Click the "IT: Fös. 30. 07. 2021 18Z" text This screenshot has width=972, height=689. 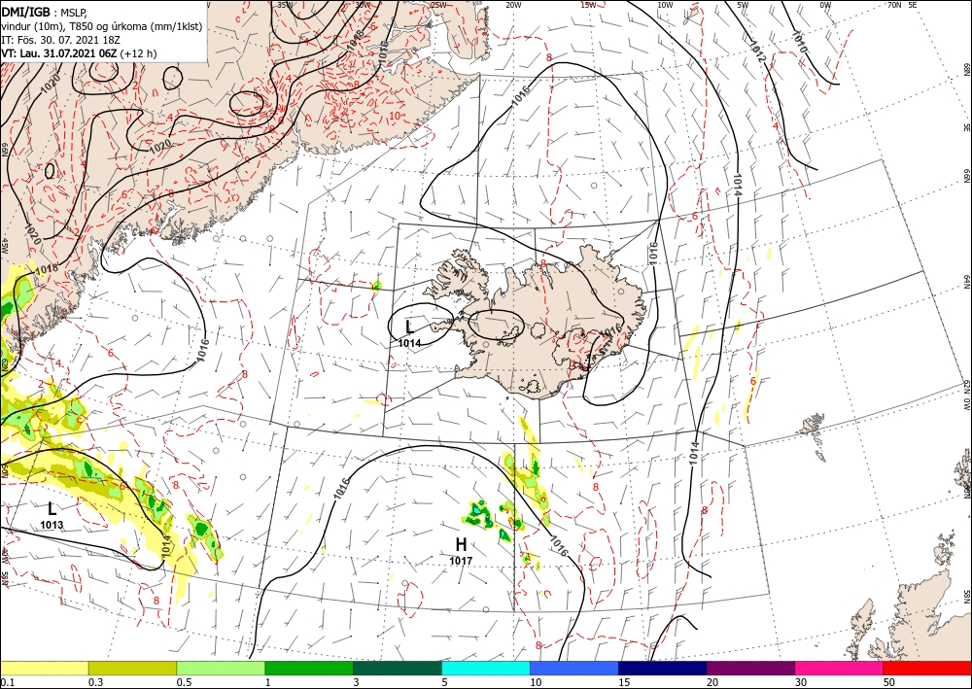59,40
